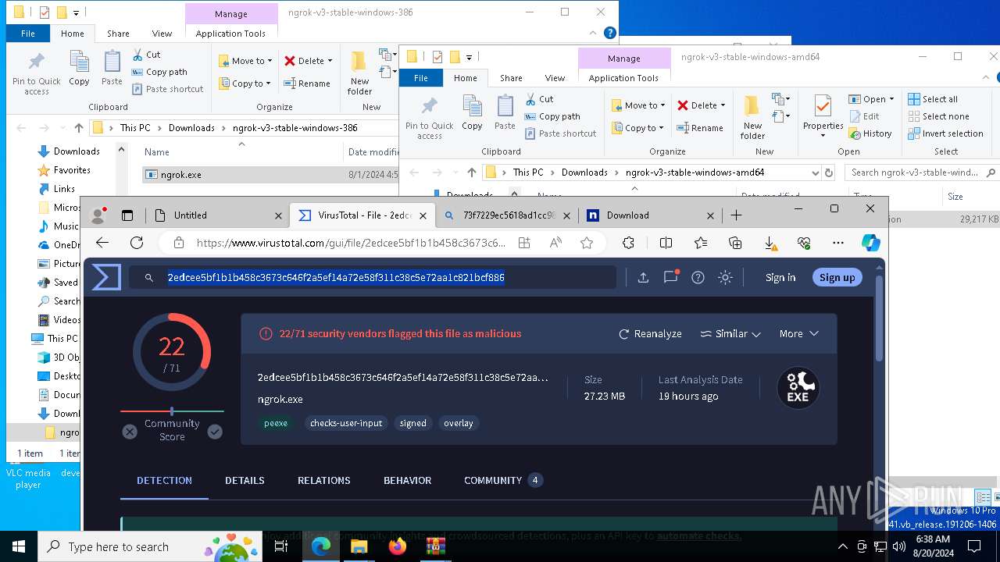Open VirusTotal notifications icon
The image size is (1000, 562).
670,277
